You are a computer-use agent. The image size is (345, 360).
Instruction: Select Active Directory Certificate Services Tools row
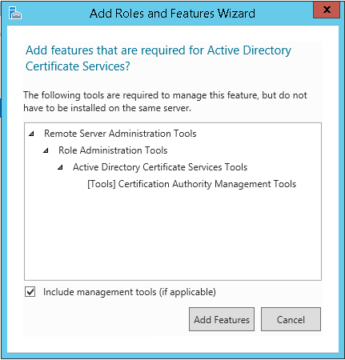point(160,167)
